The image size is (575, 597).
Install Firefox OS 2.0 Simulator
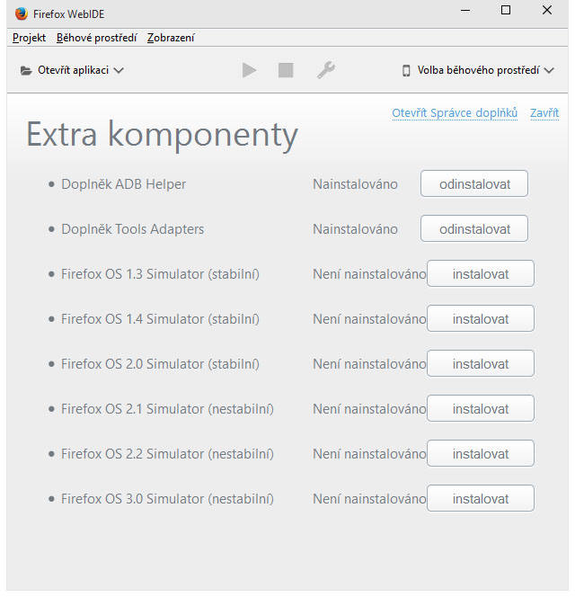pos(481,363)
